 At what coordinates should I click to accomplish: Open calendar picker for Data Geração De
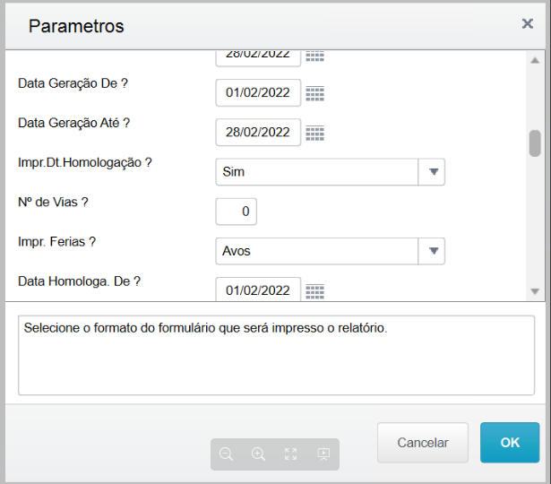coord(314,93)
